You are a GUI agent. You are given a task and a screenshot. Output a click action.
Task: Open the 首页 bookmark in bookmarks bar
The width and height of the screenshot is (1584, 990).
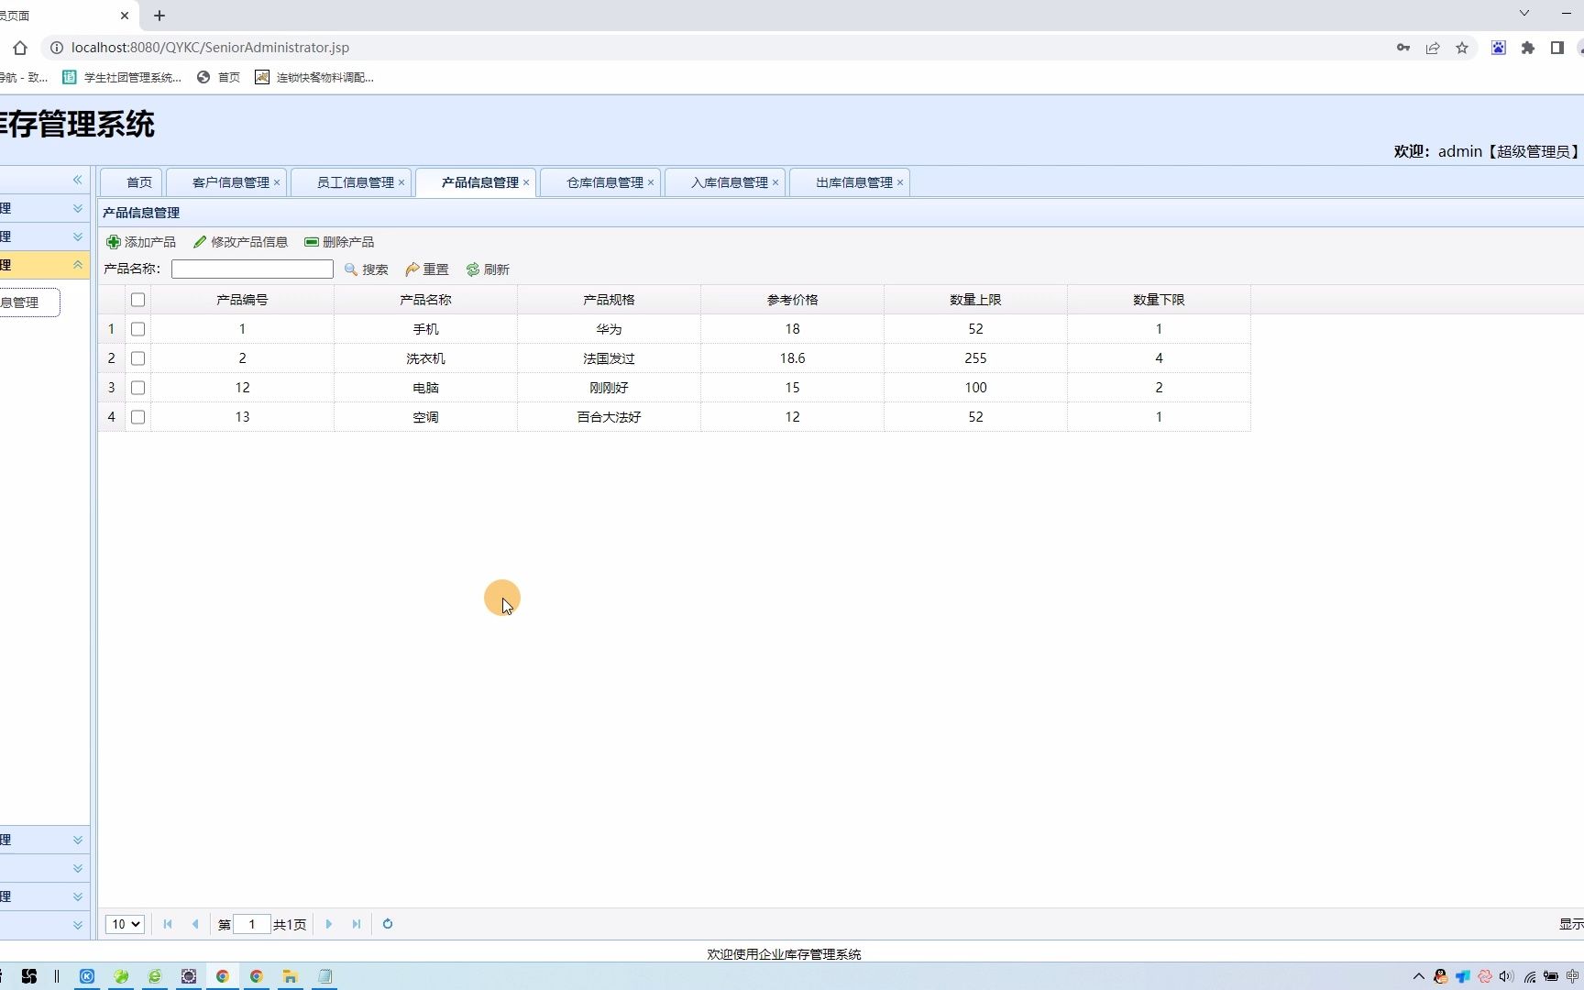[219, 77]
